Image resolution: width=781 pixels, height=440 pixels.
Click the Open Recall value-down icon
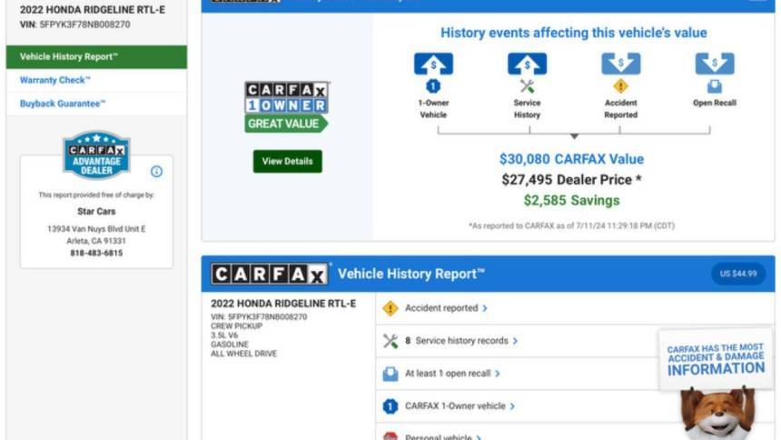coord(715,64)
